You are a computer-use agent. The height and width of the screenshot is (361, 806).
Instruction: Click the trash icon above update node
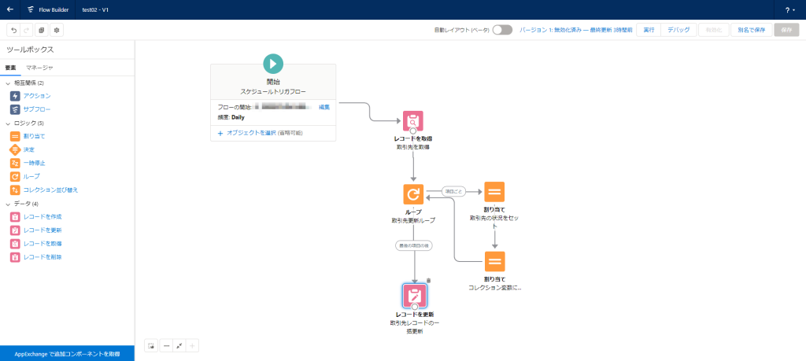[x=429, y=280]
